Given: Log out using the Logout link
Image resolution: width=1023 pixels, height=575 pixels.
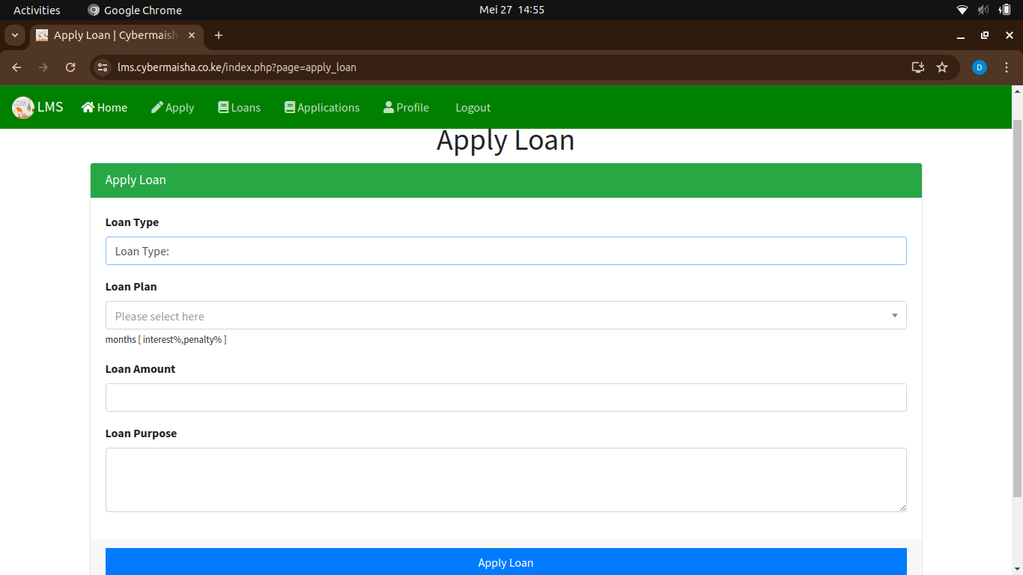Looking at the screenshot, I should [473, 107].
